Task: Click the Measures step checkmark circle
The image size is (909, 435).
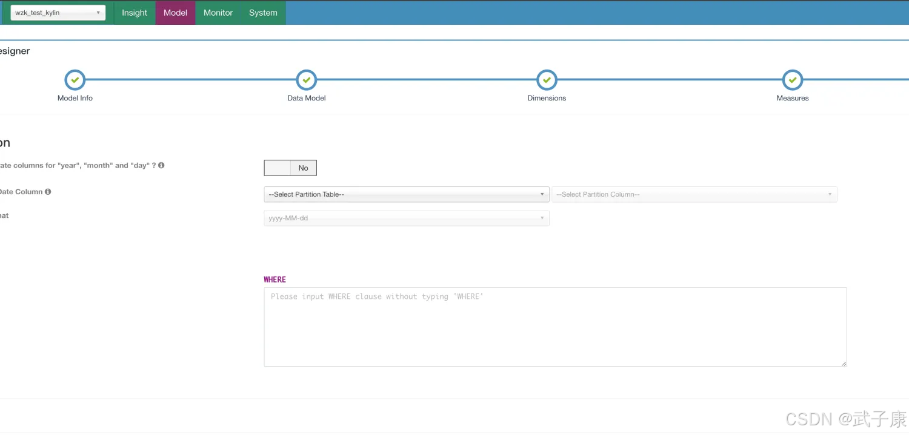Action: 793,80
